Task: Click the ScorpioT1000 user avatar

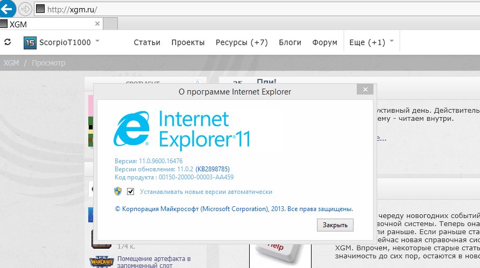Action: [x=30, y=43]
